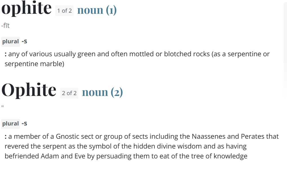
Task: Click the "-s" plural ending under noun (1)
Action: coord(24,41)
